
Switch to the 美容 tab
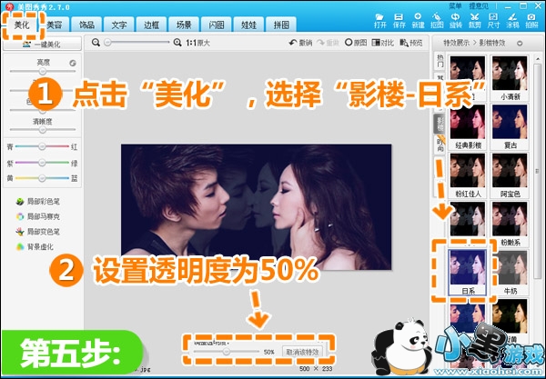[54, 25]
